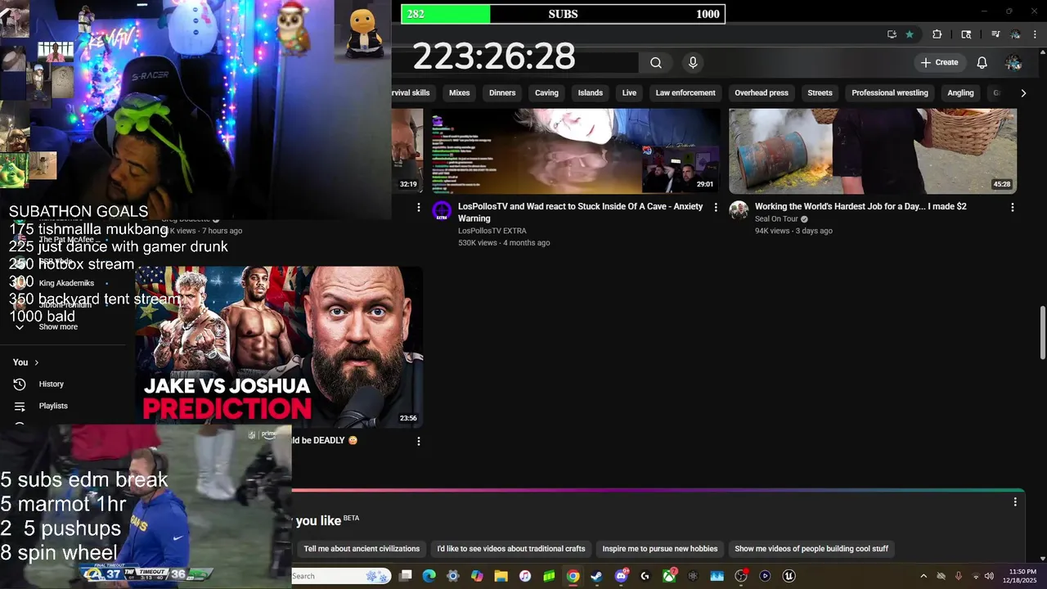Click the Create button on YouTube

click(939, 62)
